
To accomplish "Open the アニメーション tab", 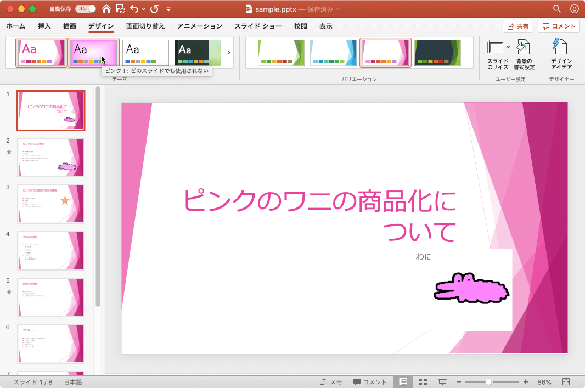I will (200, 26).
